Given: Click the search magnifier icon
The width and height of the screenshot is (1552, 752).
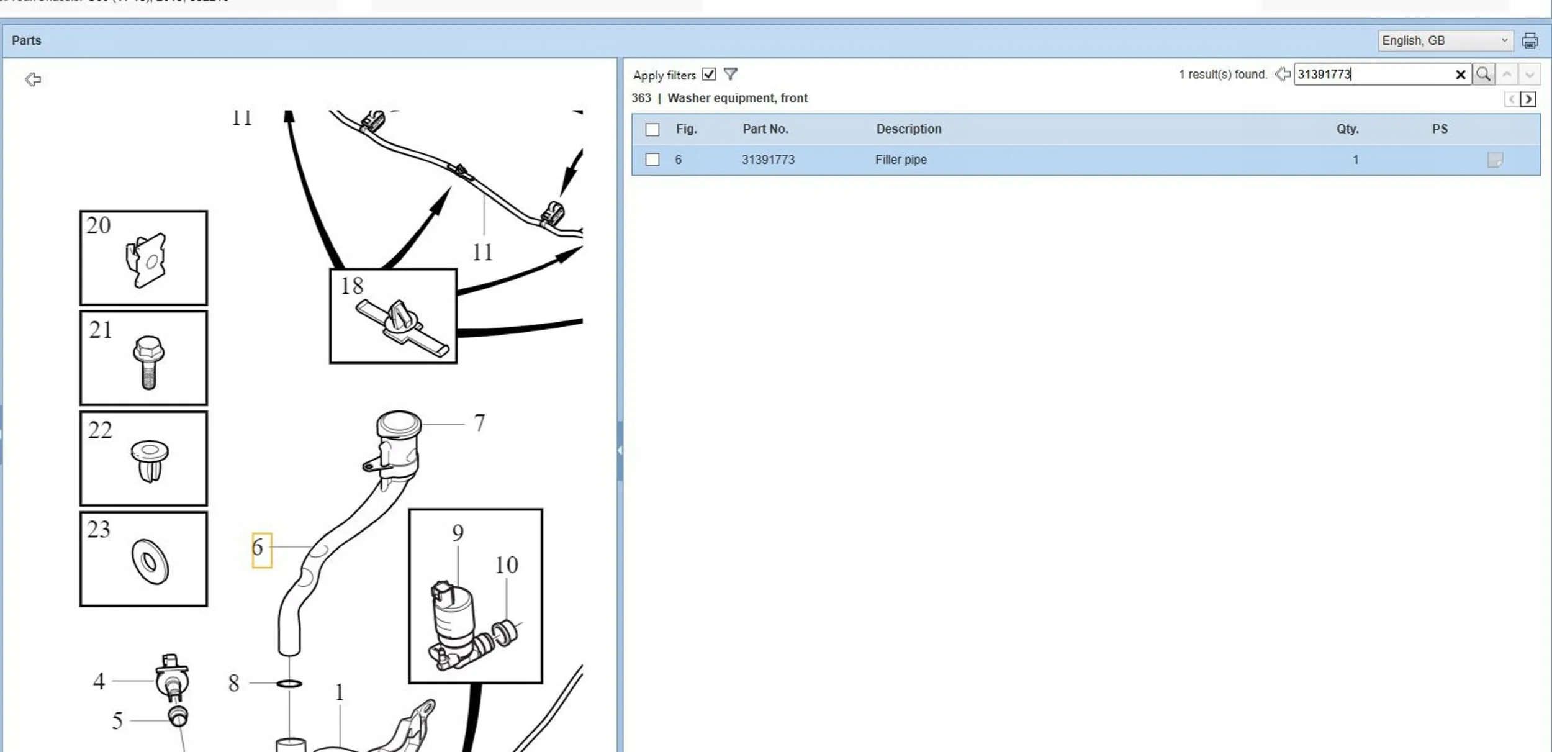Looking at the screenshot, I should click(x=1483, y=75).
